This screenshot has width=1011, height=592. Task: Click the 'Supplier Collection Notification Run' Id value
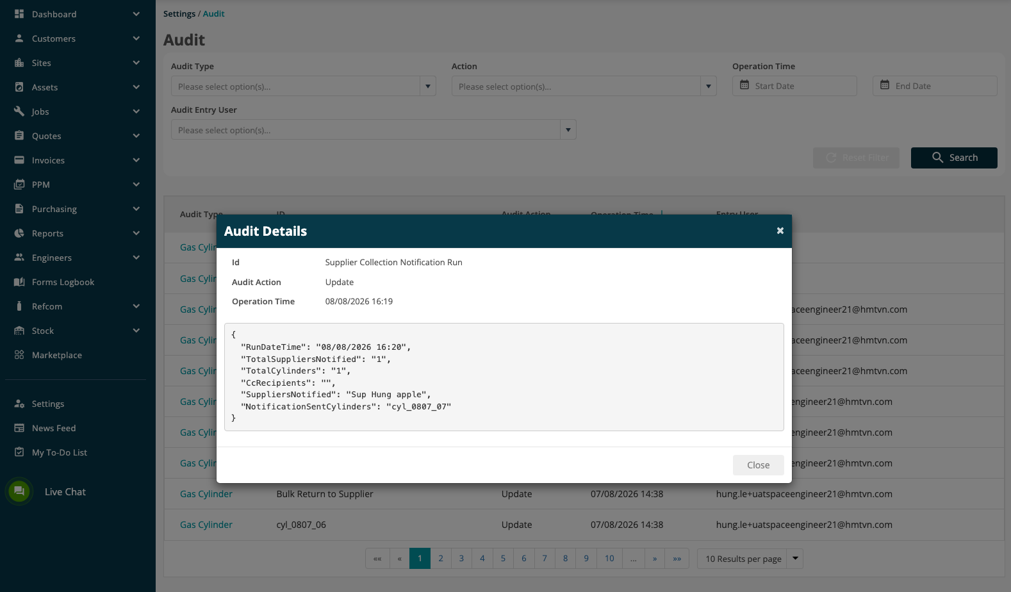[x=393, y=262]
